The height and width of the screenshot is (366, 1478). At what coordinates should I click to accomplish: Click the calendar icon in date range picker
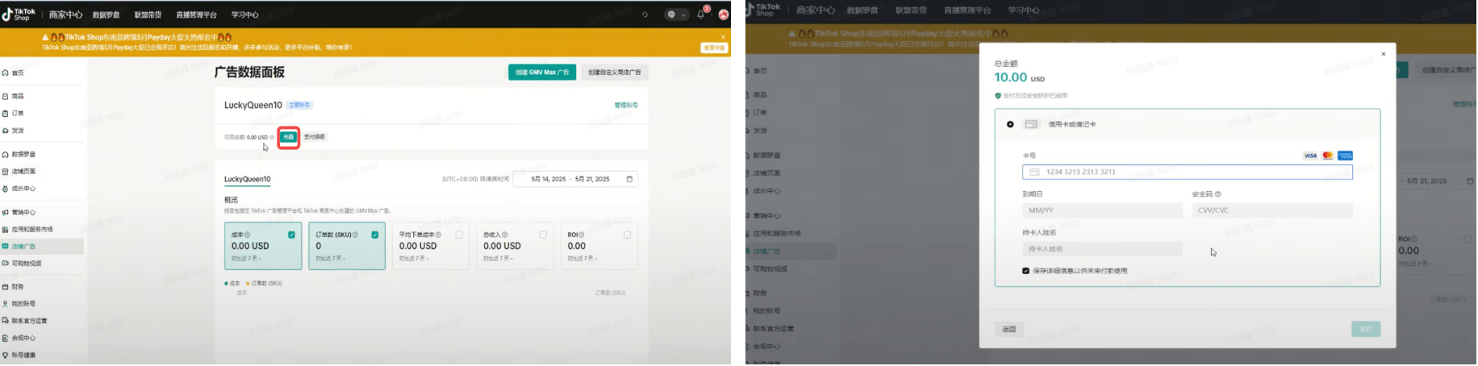coord(629,179)
